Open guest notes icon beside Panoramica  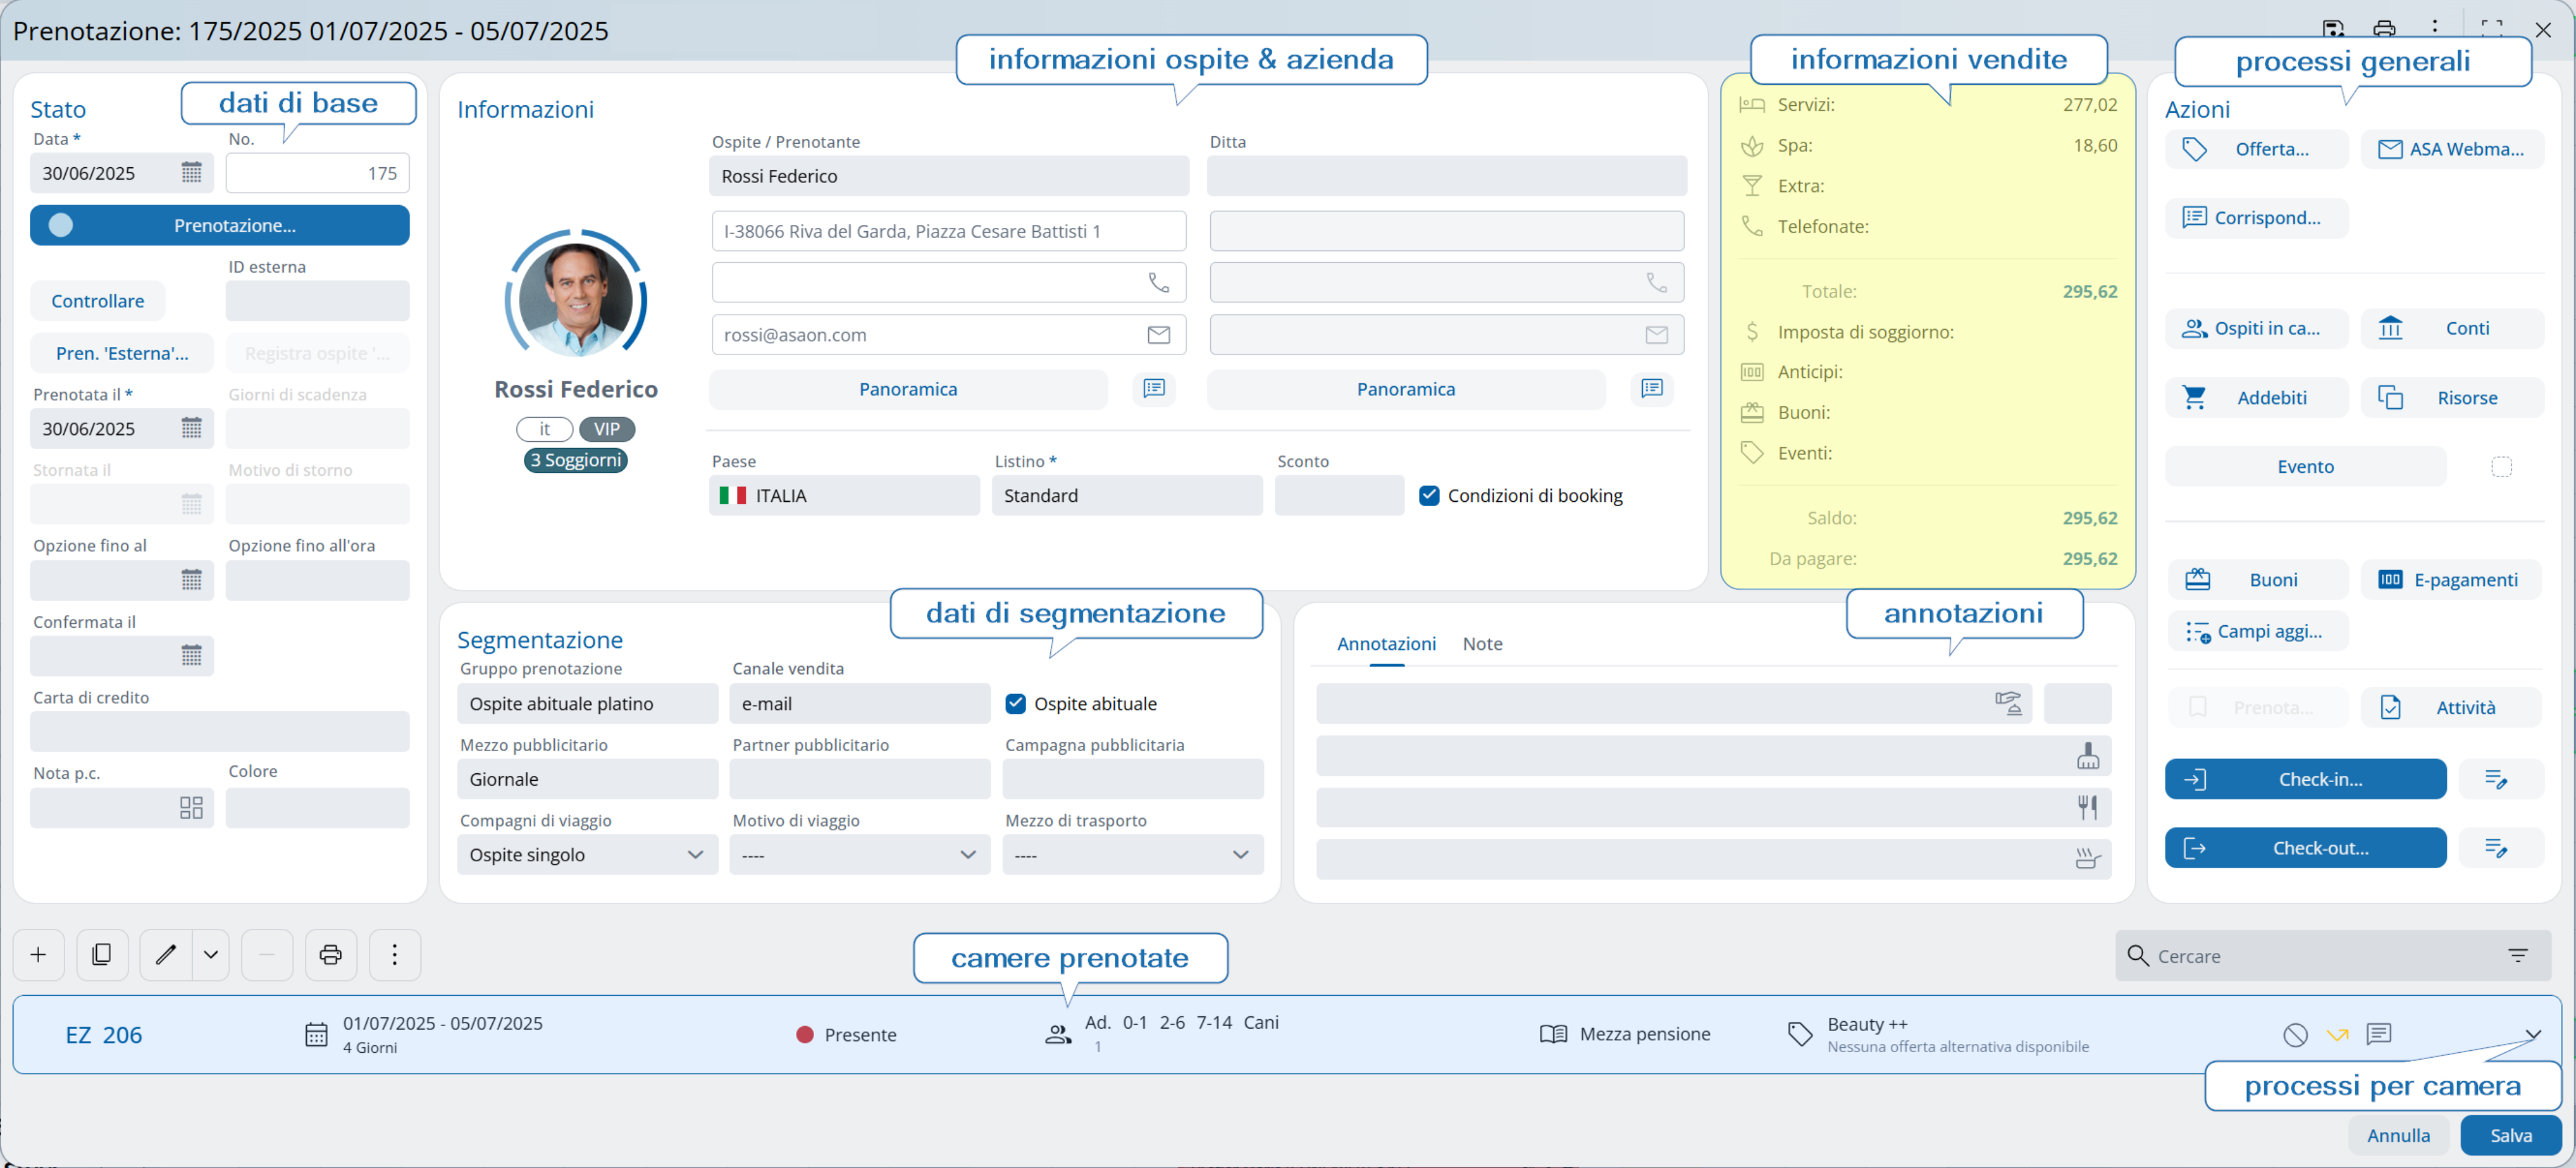tap(1153, 389)
